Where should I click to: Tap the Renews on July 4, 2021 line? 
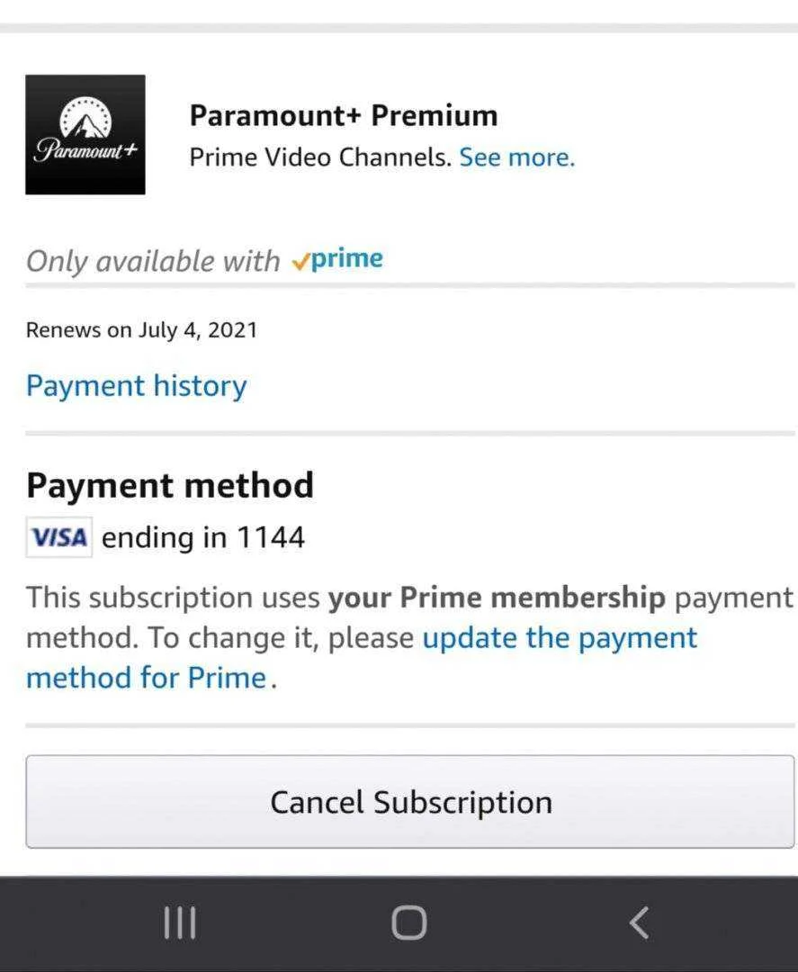click(141, 329)
